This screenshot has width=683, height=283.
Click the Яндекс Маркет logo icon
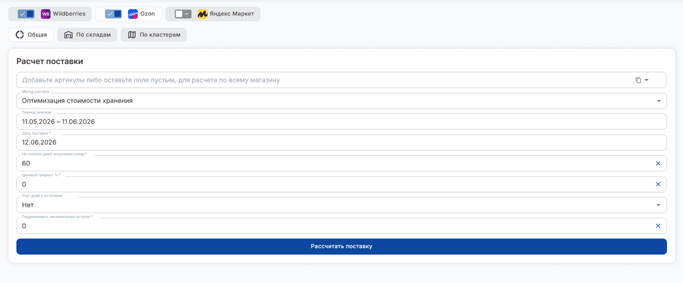[203, 14]
